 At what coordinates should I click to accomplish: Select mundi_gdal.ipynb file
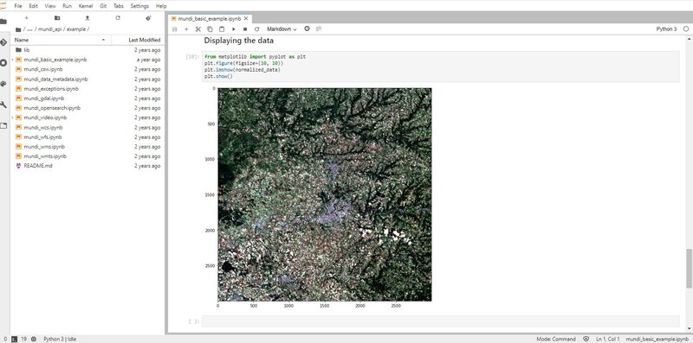tap(87, 98)
